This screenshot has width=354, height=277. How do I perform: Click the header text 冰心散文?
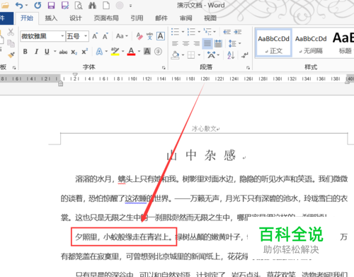click(204, 129)
